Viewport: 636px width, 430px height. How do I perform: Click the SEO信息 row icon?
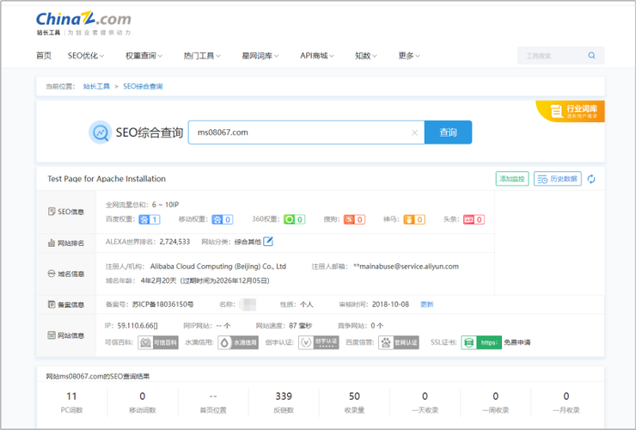point(52,212)
